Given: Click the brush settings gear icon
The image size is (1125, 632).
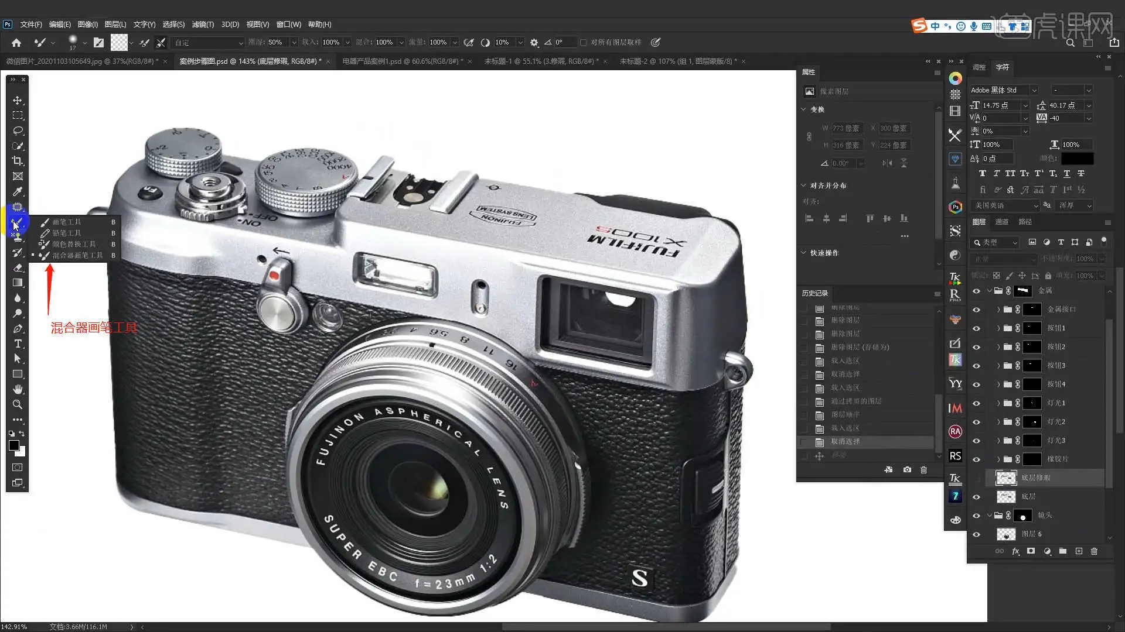Looking at the screenshot, I should pyautogui.click(x=534, y=42).
